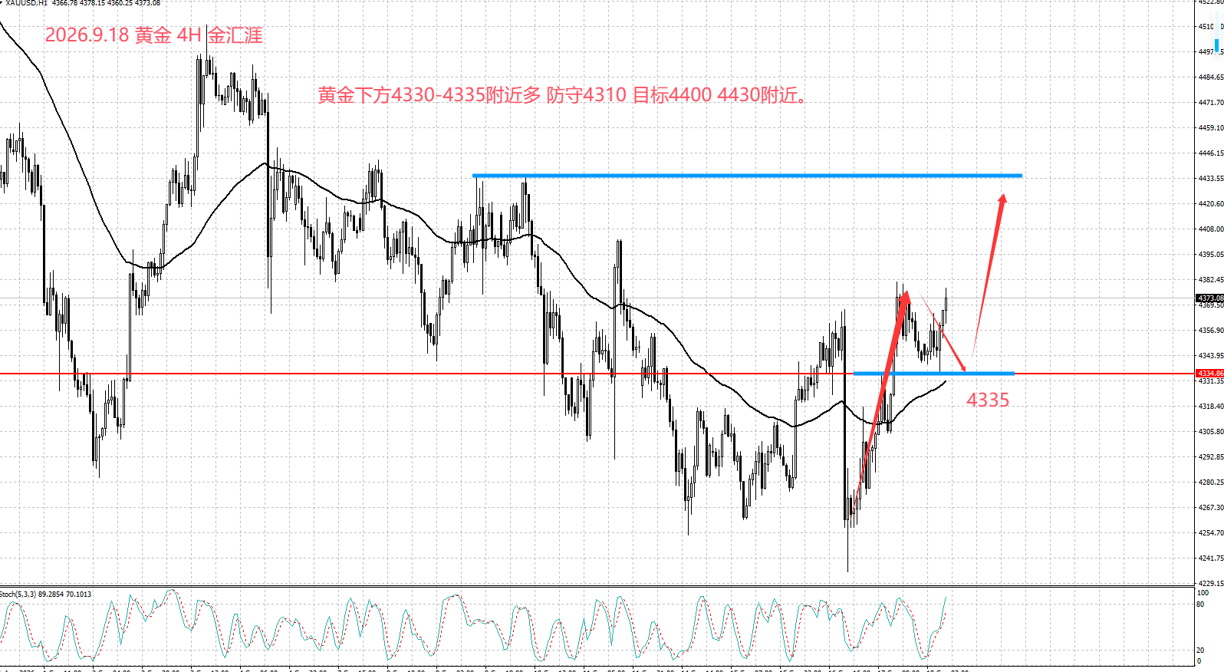Click the 4484.65 price axis label
Image resolution: width=1224 pixels, height=672 pixels.
click(x=1211, y=77)
